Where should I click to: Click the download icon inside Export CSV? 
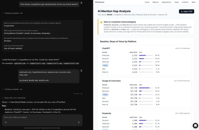click(182, 11)
